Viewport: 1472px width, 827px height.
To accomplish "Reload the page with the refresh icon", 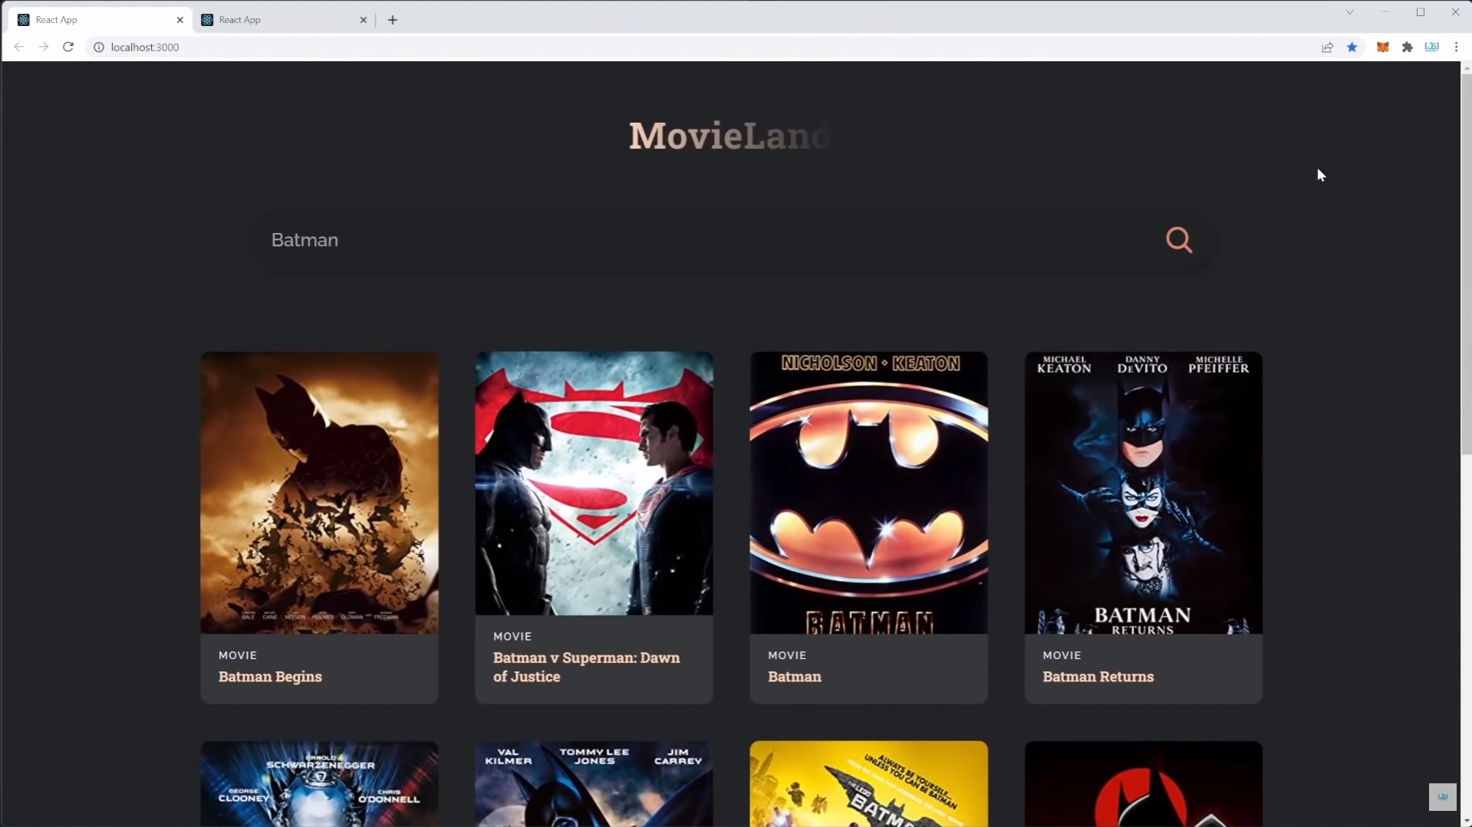I will 68,47.
